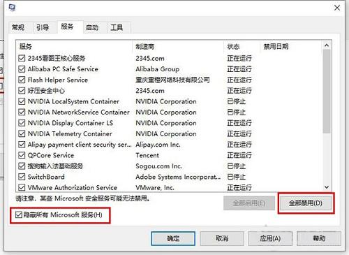Click the scroll up arrow of services list

(327, 45)
